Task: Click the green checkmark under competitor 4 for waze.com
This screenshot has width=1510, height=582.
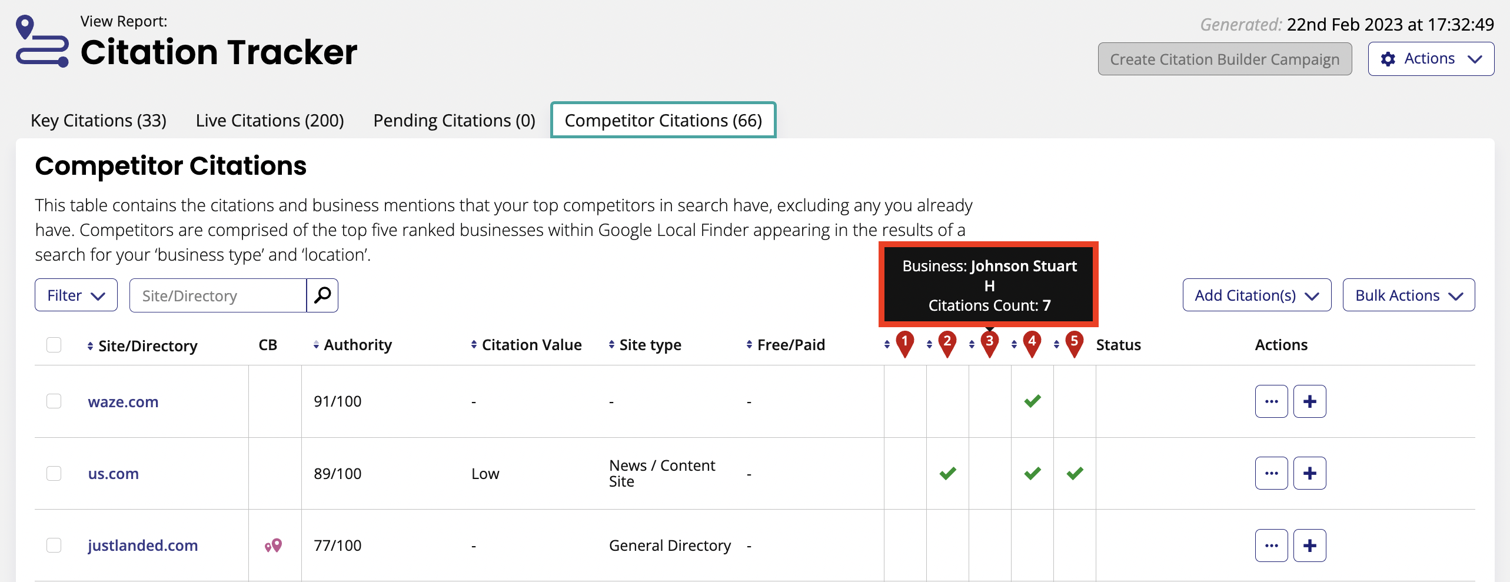Action: (x=1032, y=401)
